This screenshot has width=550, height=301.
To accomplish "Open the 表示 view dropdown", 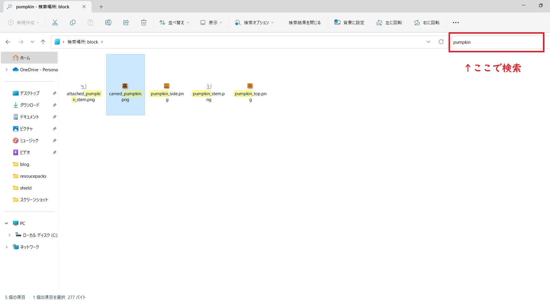I will point(211,22).
